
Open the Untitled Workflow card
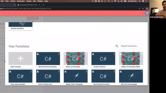(20, 26)
